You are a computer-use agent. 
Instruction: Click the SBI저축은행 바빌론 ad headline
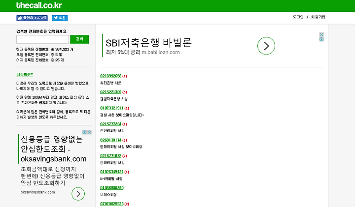coord(148,43)
